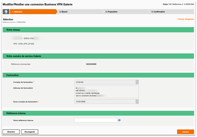This screenshot has height=137, width=197.
Task: Click the page title Modifier/Résilier une connexion
Action: click(38, 4)
